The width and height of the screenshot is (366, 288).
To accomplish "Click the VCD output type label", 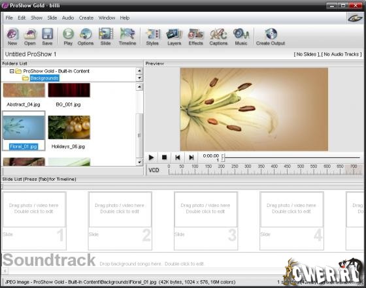I will [x=154, y=170].
